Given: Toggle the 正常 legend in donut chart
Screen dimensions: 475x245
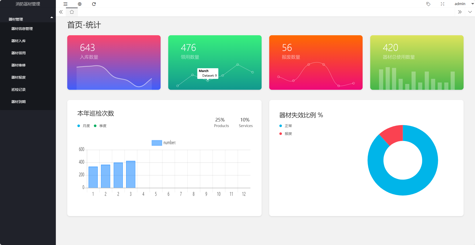Looking at the screenshot, I should [286, 126].
